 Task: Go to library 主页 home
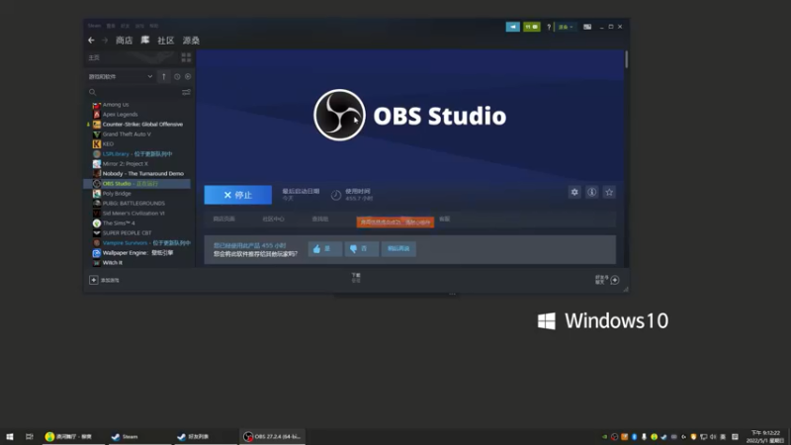tap(94, 57)
